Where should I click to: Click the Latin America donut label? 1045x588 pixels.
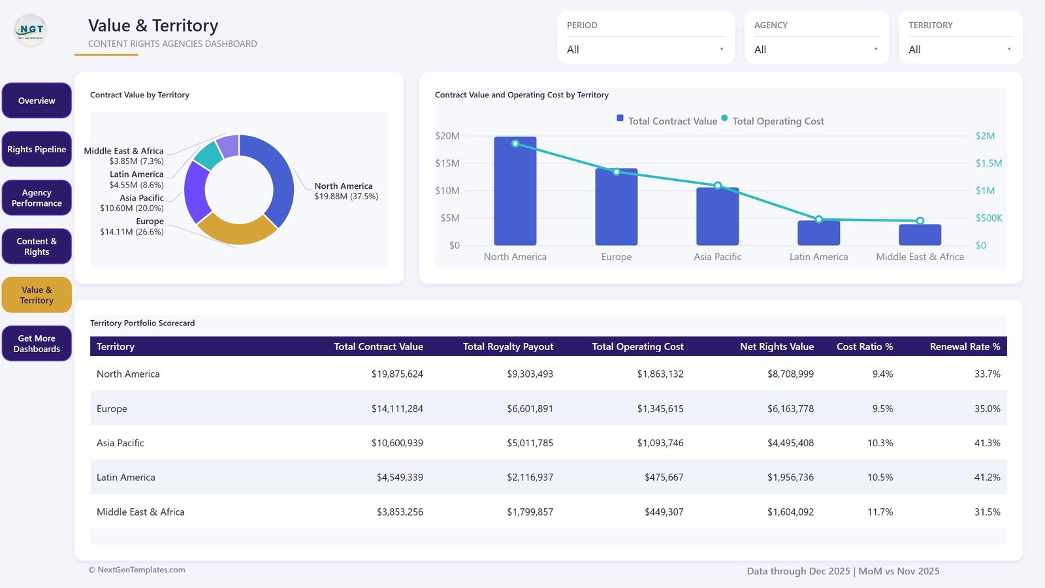(x=137, y=179)
